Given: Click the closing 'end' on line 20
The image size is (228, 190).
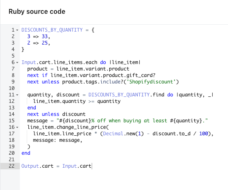Looking at the screenshot, I should tap(26, 153).
